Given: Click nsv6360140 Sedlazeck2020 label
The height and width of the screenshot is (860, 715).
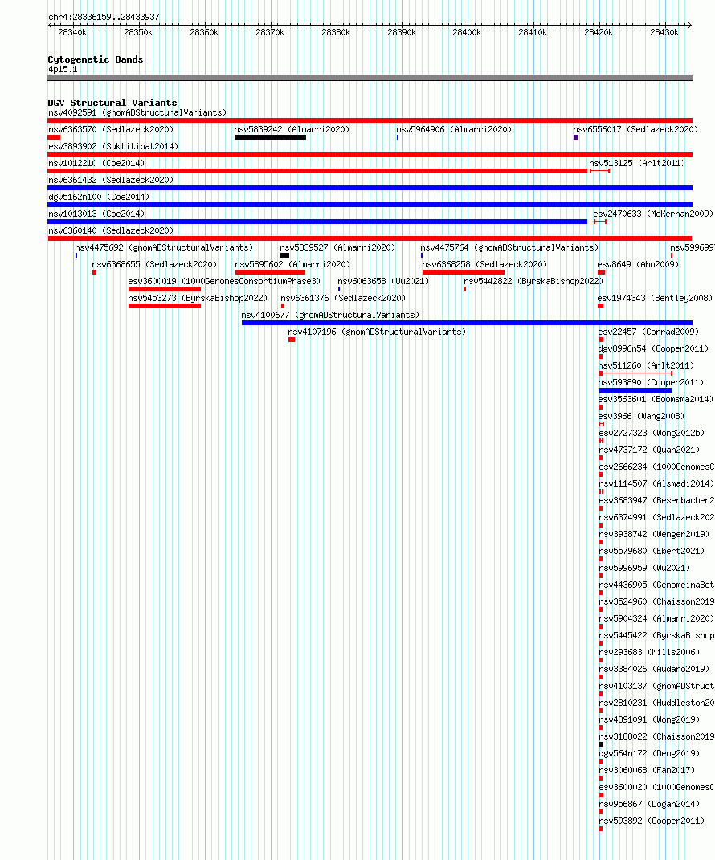Looking at the screenshot, I should [111, 231].
